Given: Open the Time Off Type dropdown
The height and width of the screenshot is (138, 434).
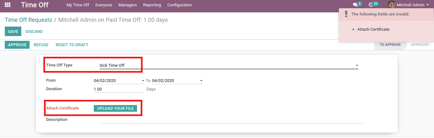Looking at the screenshot, I should [x=357, y=66].
